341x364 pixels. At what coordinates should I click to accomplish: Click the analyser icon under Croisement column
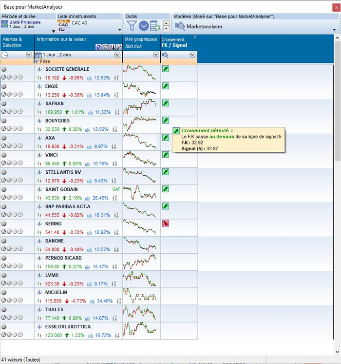[165, 55]
